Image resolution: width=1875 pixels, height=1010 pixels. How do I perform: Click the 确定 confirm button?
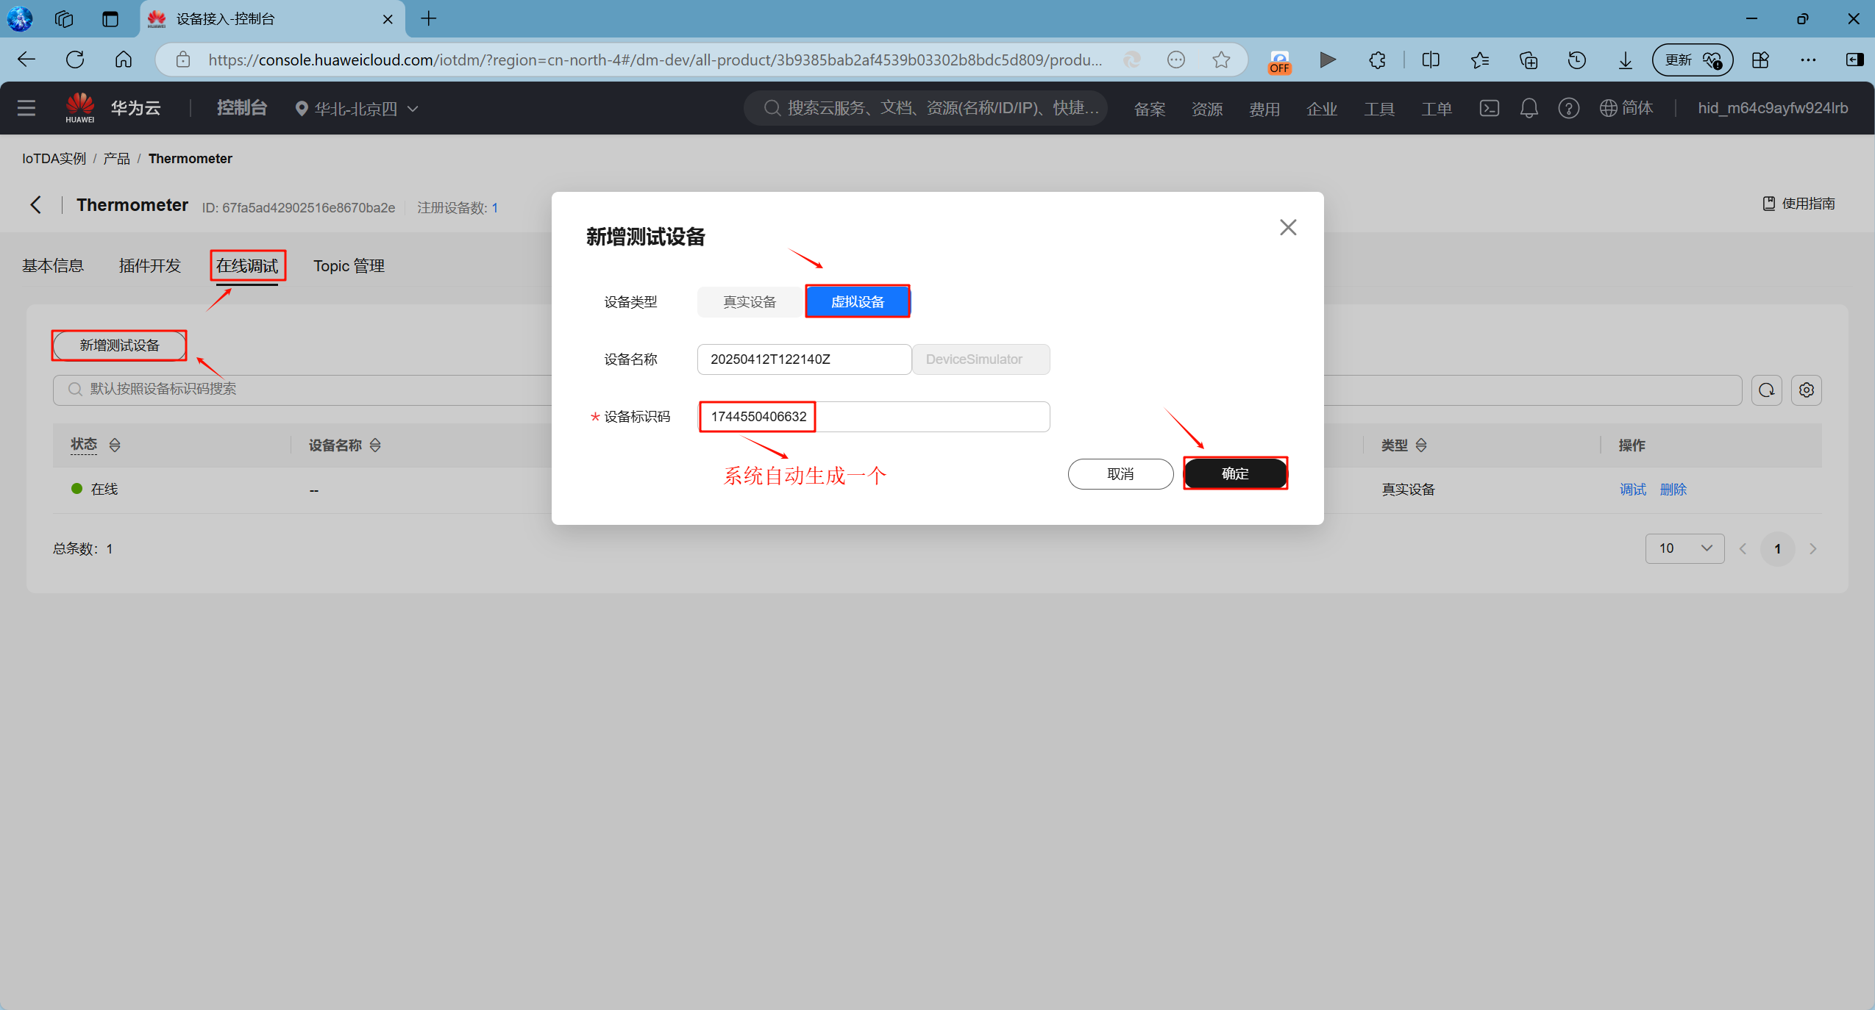pos(1234,473)
